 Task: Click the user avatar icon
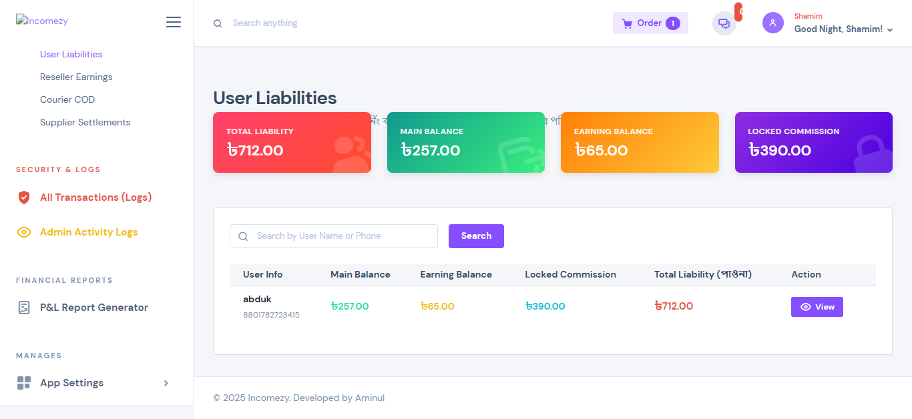click(772, 23)
